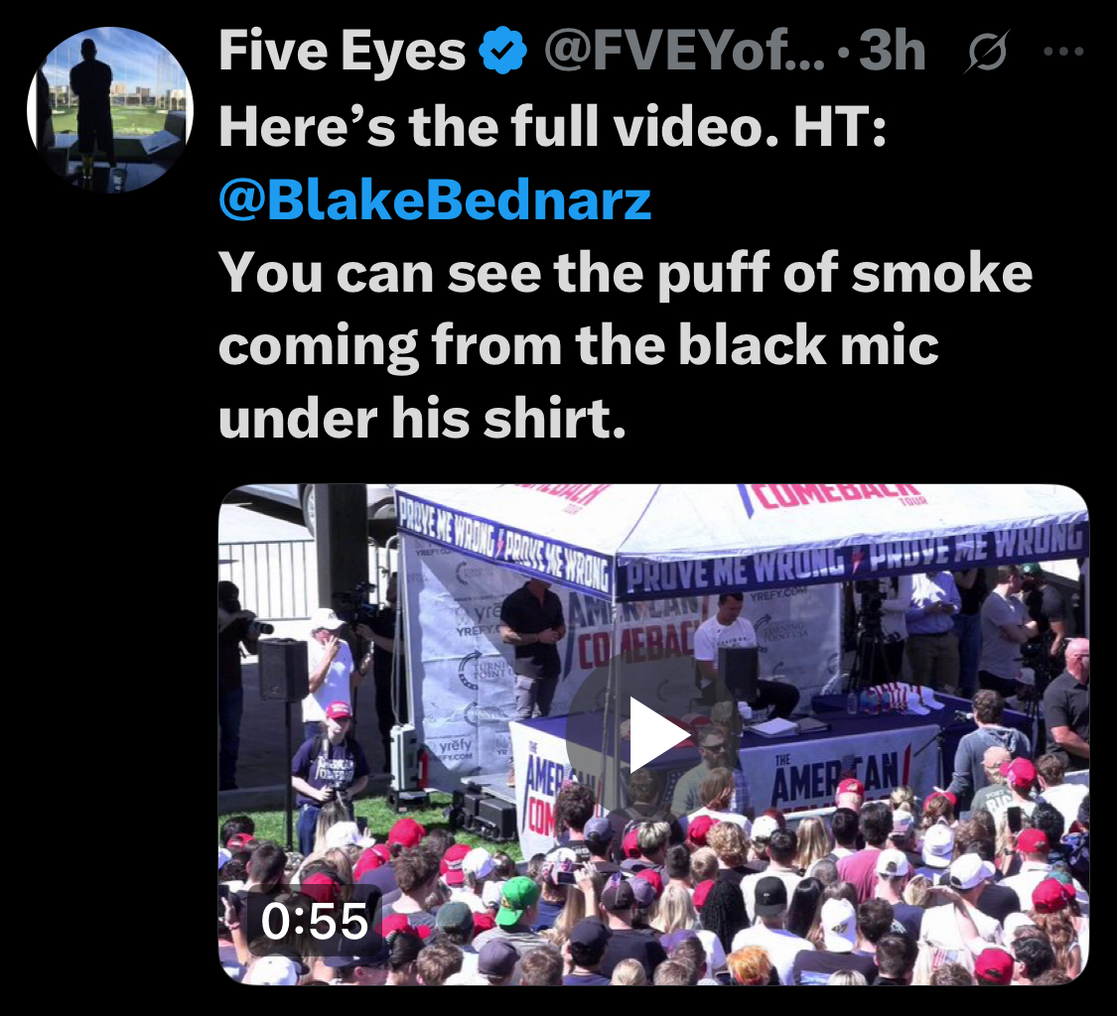
Task: Click the 'under his shirt.' text line
Action: [422, 419]
